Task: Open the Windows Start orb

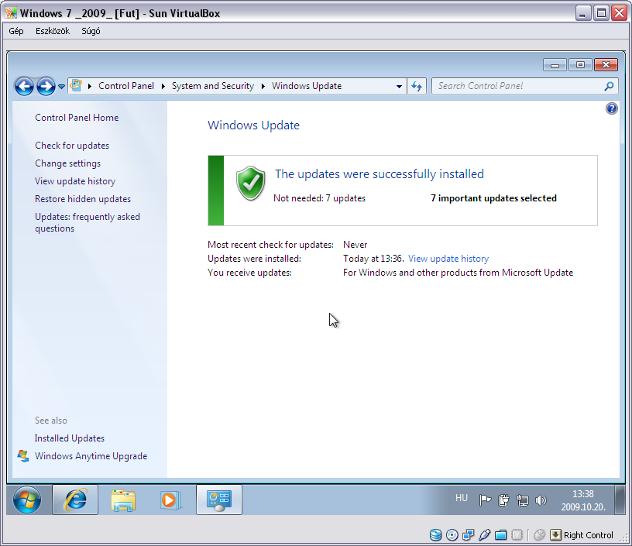Action: [x=27, y=500]
